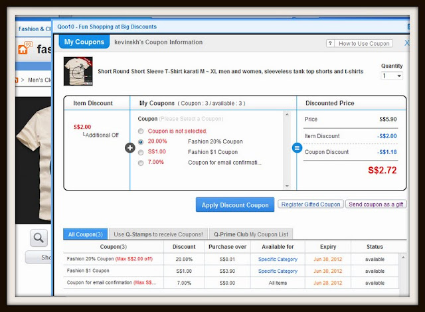
Task: Click the S$2.72 final discounted price
Action: coord(382,170)
